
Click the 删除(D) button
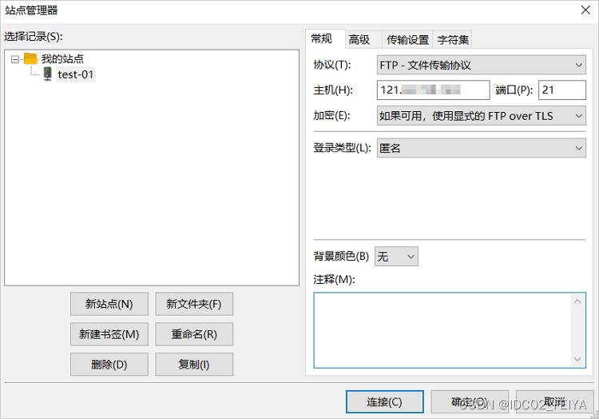click(x=109, y=365)
